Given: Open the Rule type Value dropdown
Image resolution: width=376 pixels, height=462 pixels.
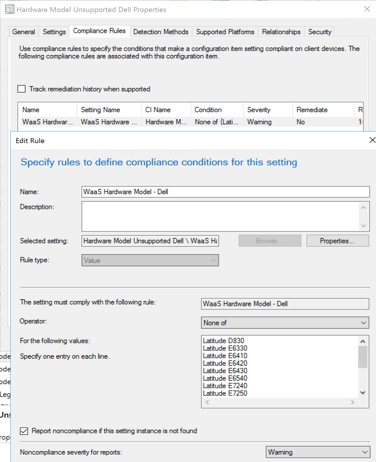Looking at the screenshot, I should click(x=150, y=260).
